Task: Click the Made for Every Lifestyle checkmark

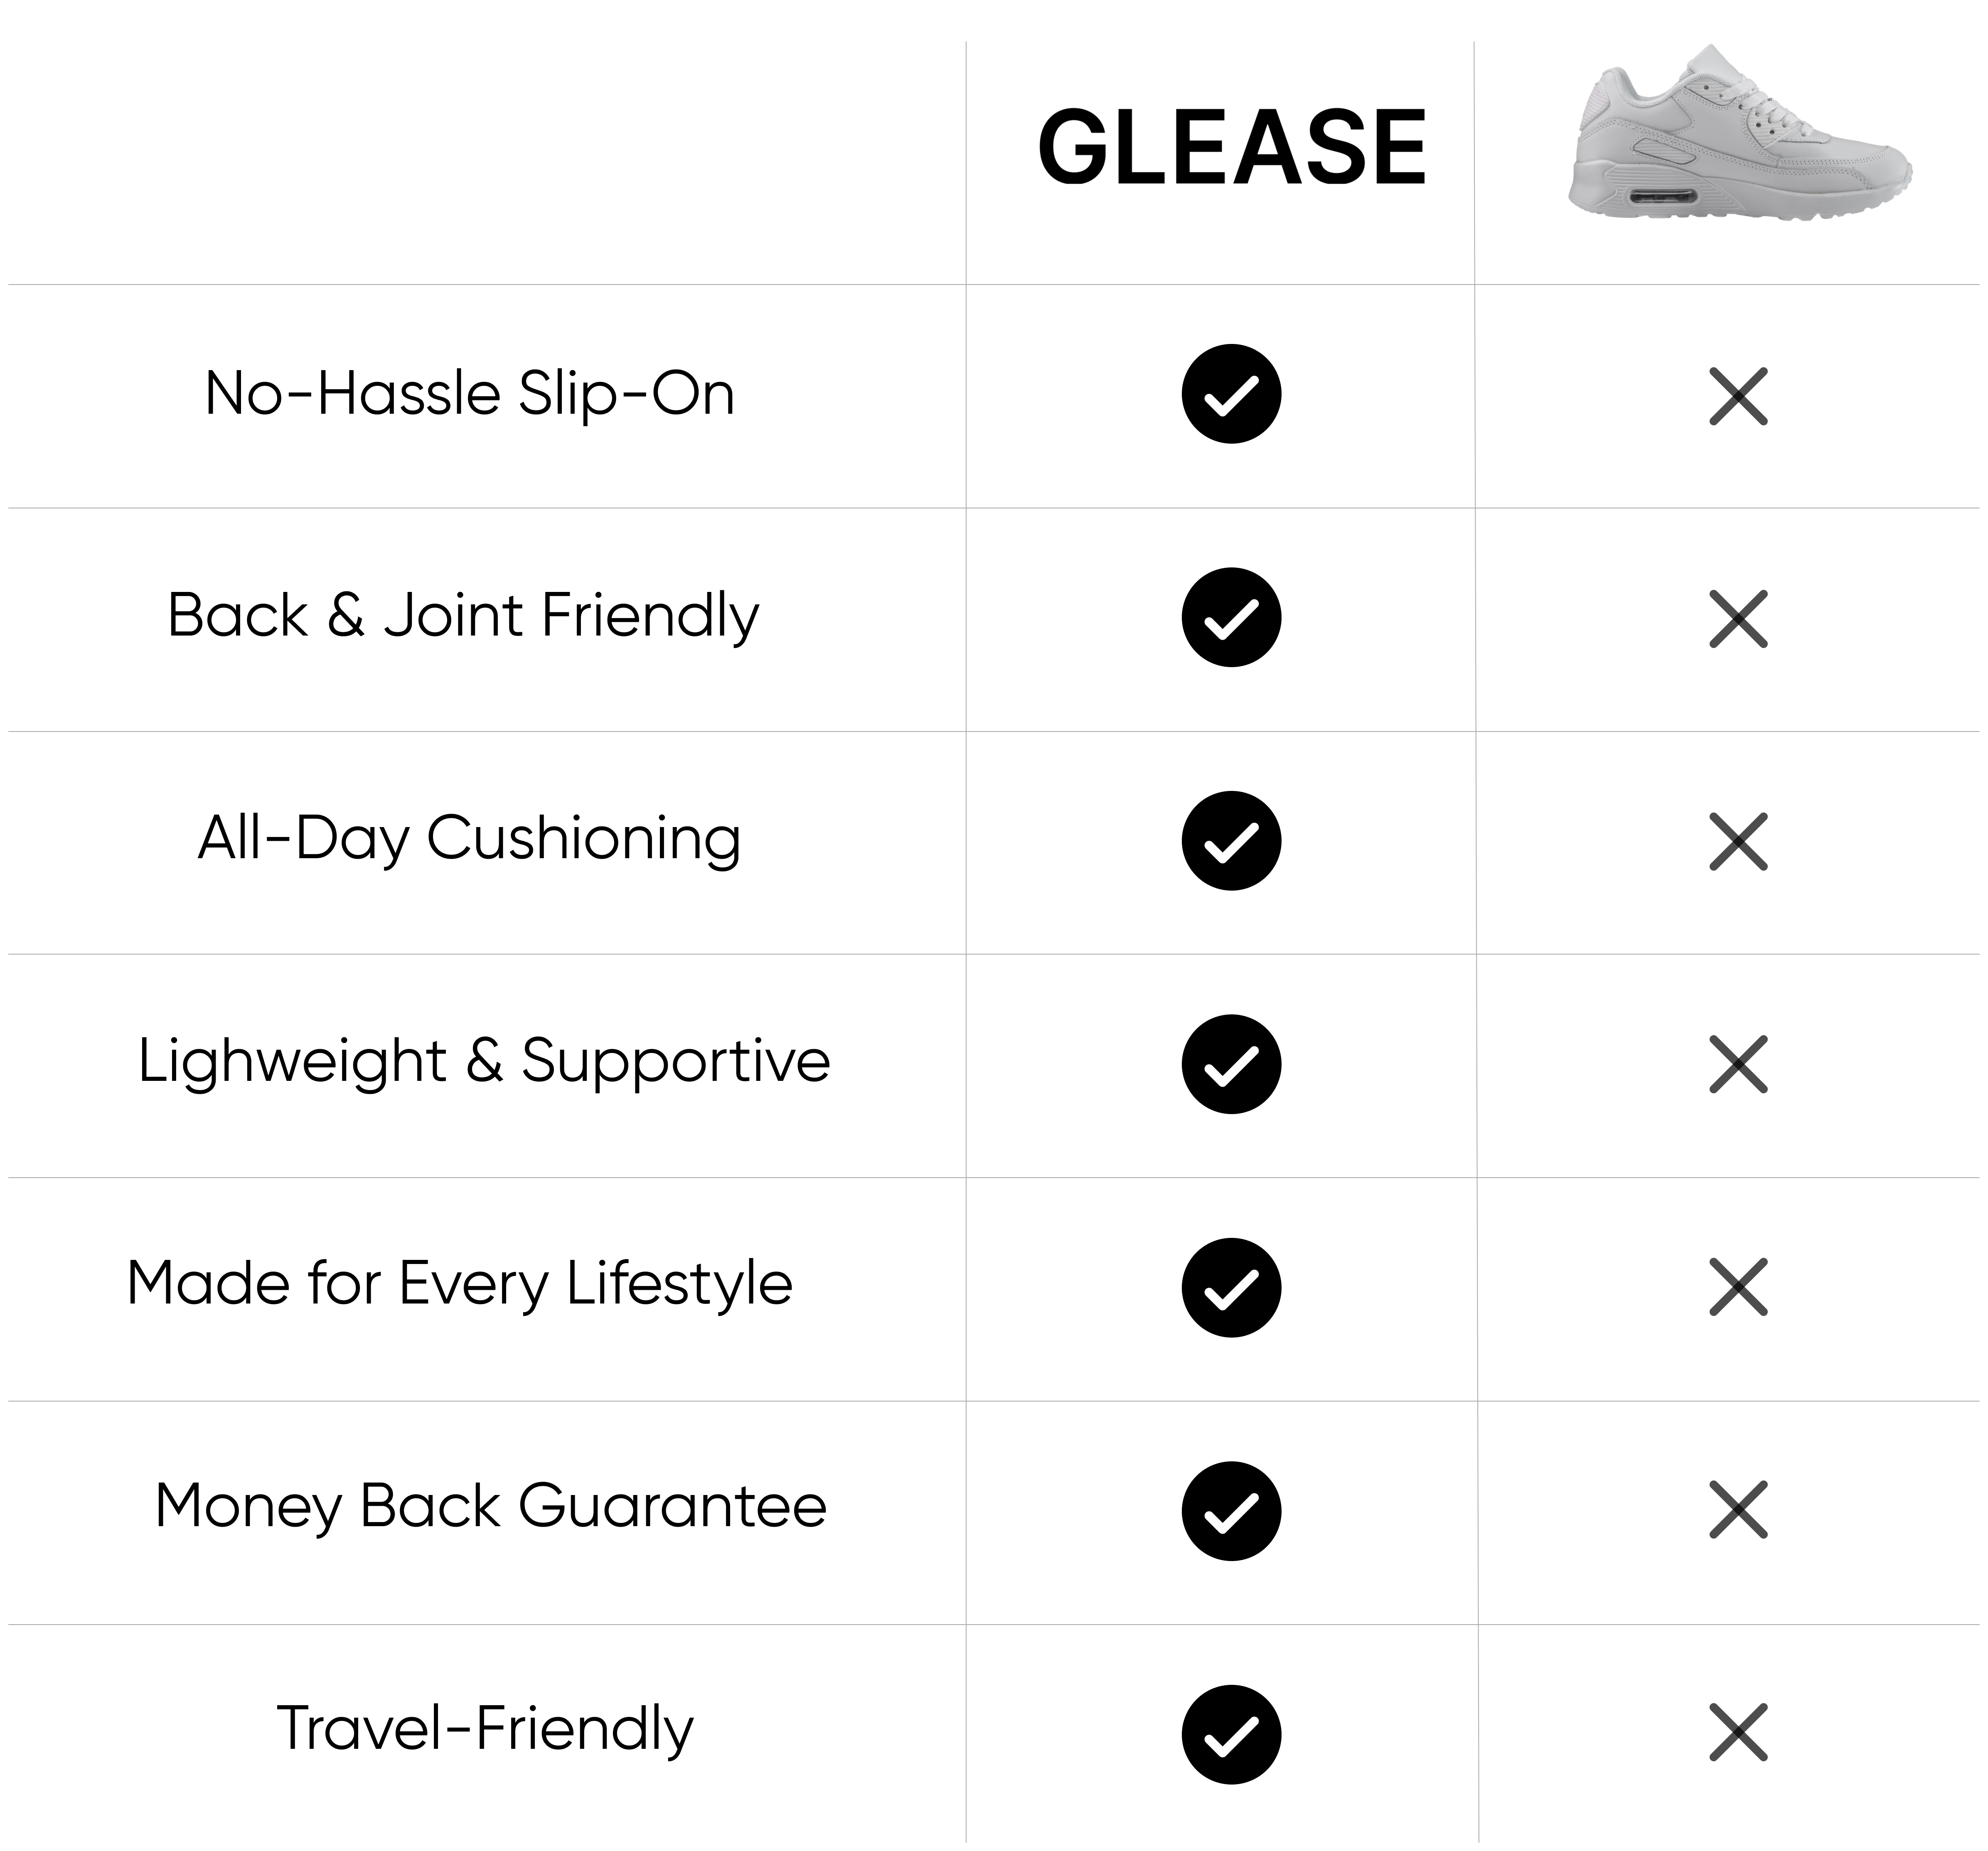Action: point(1231,1287)
